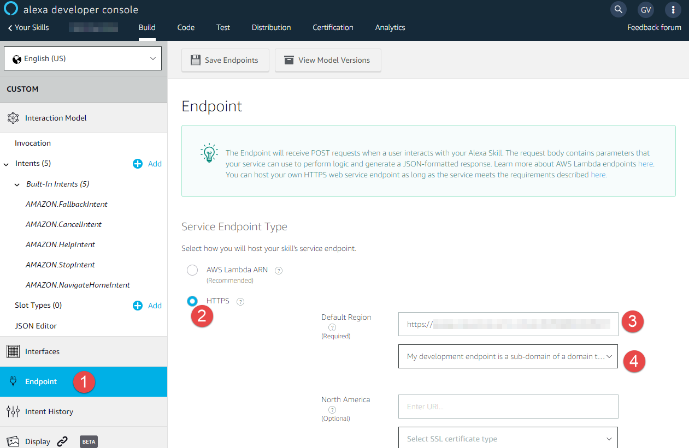Screen dimensions: 689x448
Task: Switch to the Distribution tab
Action: (271, 27)
